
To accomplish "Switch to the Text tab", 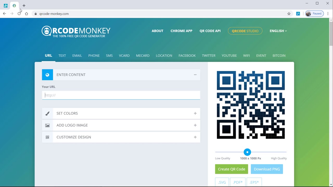I will click(x=62, y=56).
